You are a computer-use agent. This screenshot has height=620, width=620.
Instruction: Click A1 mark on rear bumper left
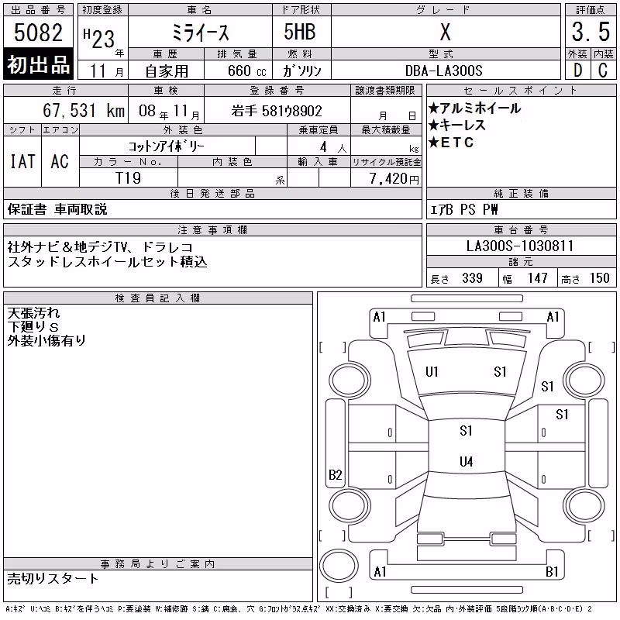(380, 572)
